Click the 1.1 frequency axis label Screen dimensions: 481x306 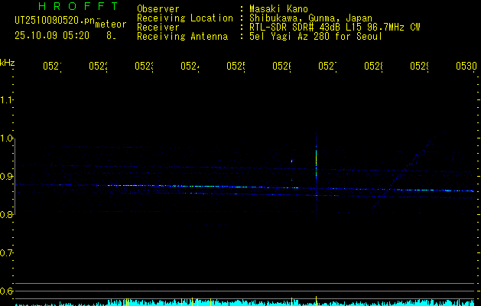[x=7, y=99]
